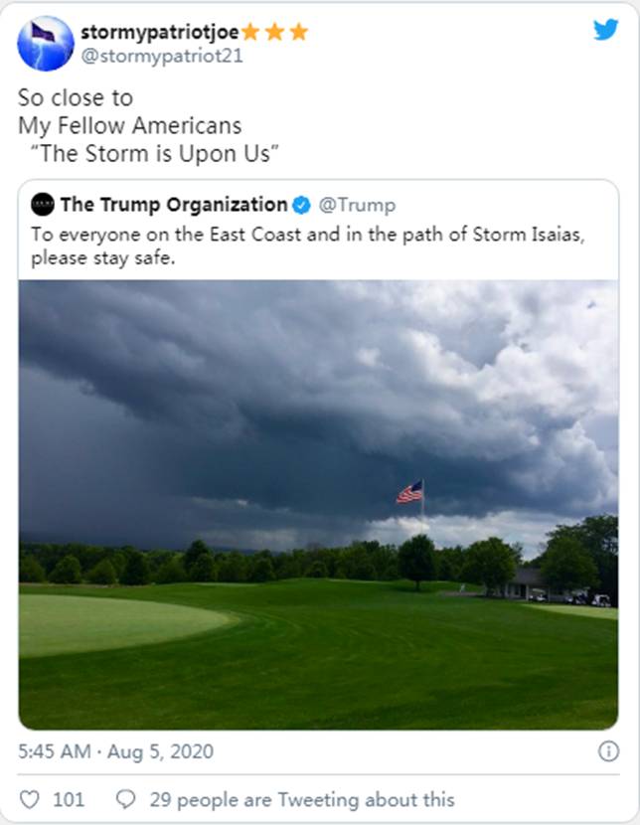The image size is (640, 825).
Task: Open the stormypatriotjoe display name
Action: [x=159, y=32]
